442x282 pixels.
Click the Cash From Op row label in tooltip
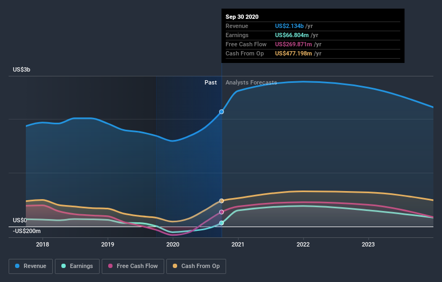[x=244, y=53]
